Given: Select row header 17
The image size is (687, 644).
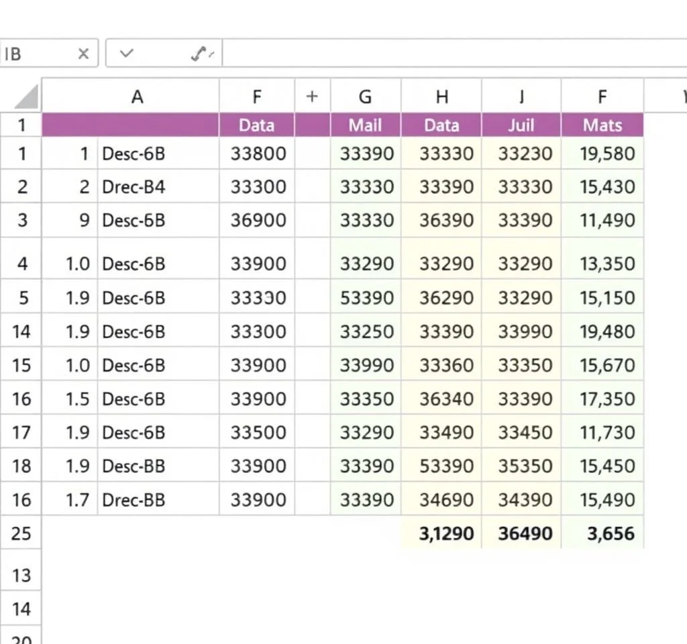Looking at the screenshot, I should tap(21, 432).
